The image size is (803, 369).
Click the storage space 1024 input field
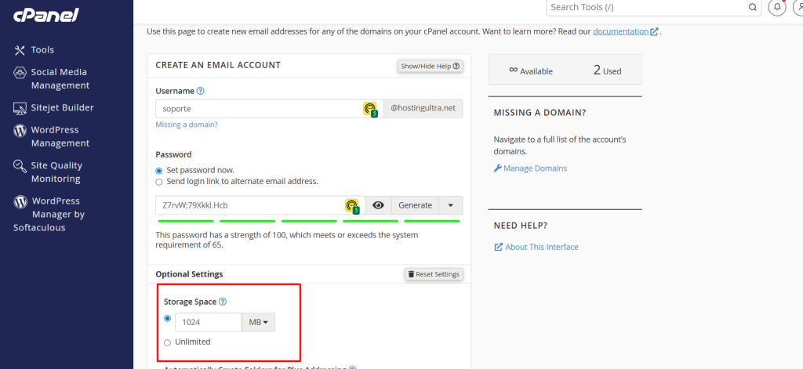208,322
